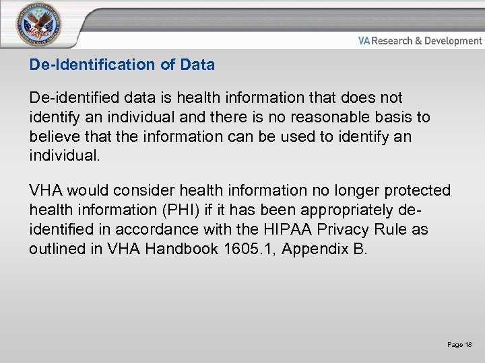Click the Page 18 number label
The image size is (485, 363).
click(x=459, y=345)
